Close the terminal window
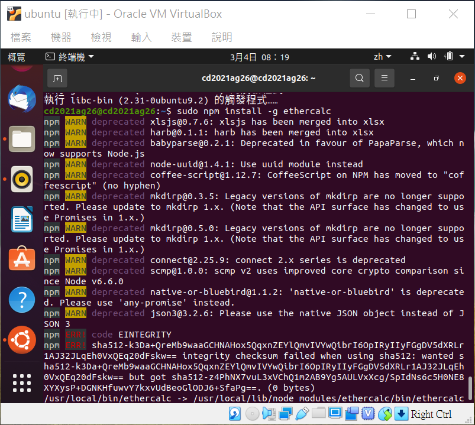Viewport: 475px width, 425px height. [460, 78]
